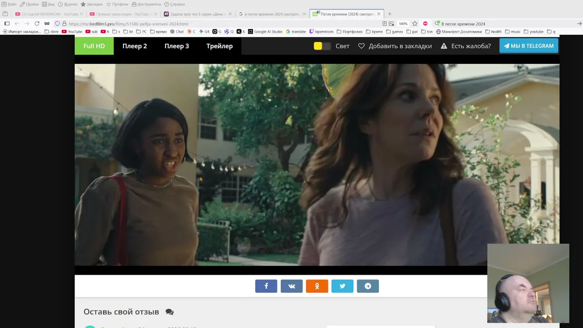Expand the время bookmarks folder
The height and width of the screenshot is (328, 583).
158,31
